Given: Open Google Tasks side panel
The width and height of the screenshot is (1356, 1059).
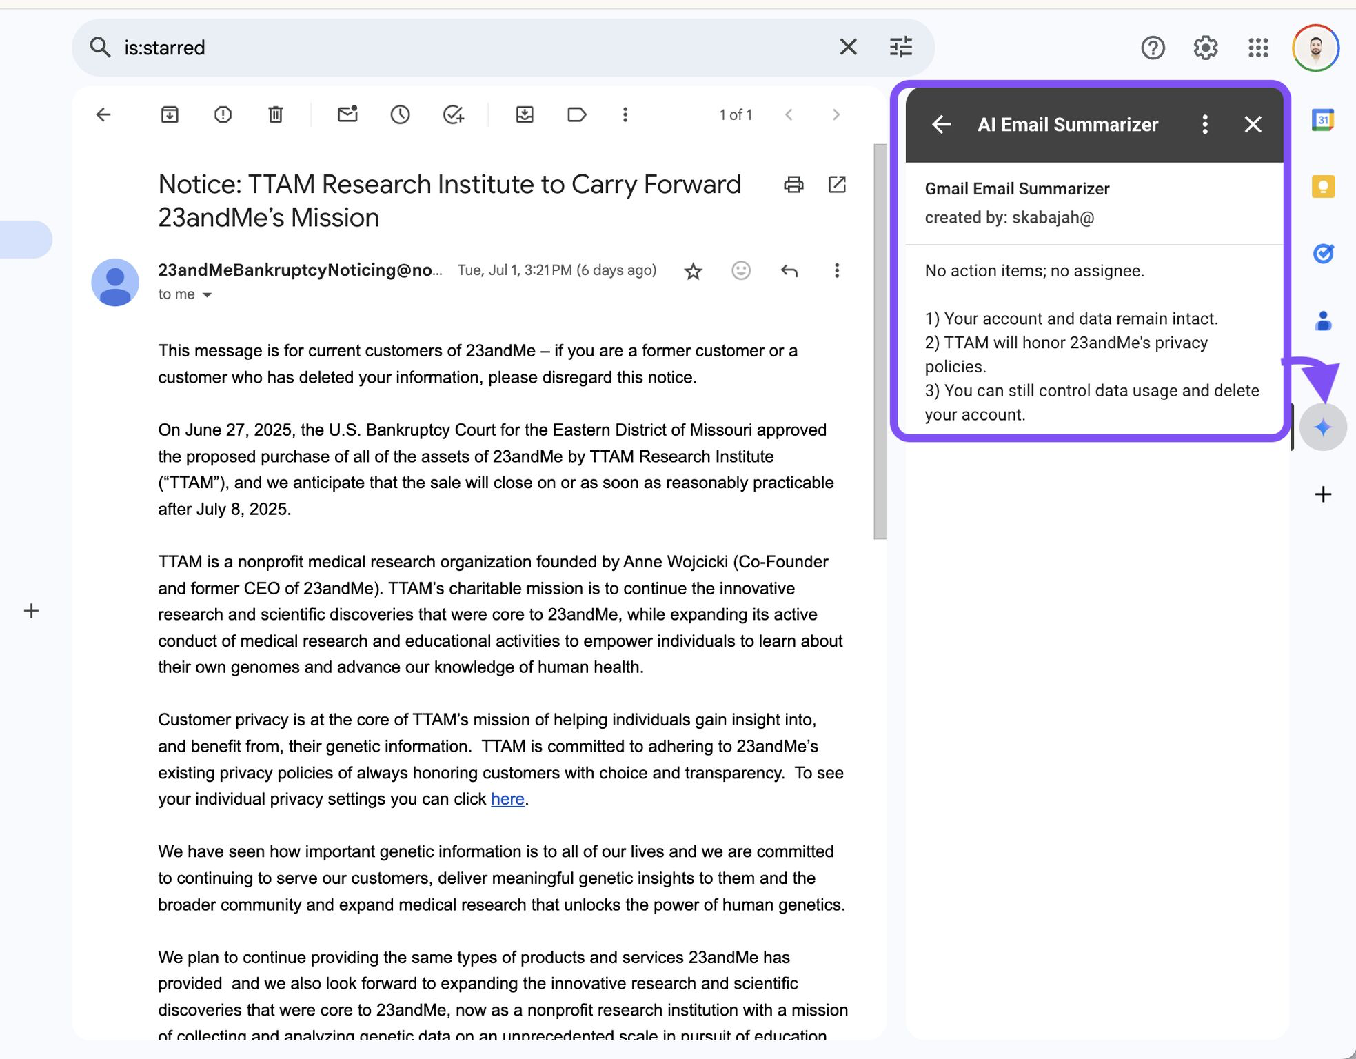Looking at the screenshot, I should point(1323,253).
